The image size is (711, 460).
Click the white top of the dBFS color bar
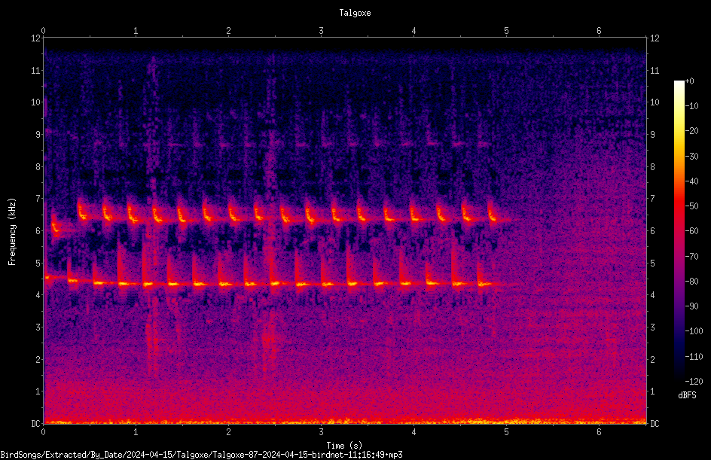[679, 86]
